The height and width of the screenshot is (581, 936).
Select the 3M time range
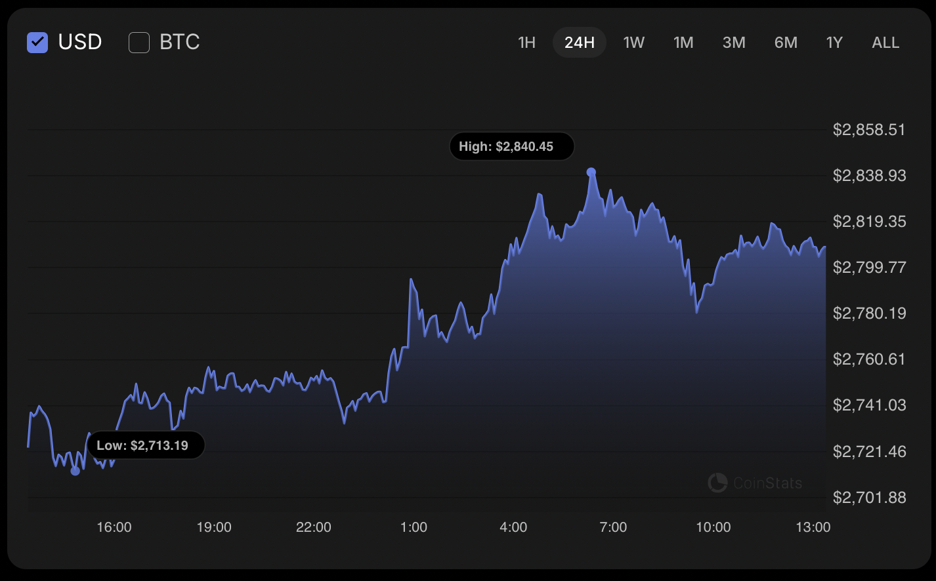pos(733,42)
